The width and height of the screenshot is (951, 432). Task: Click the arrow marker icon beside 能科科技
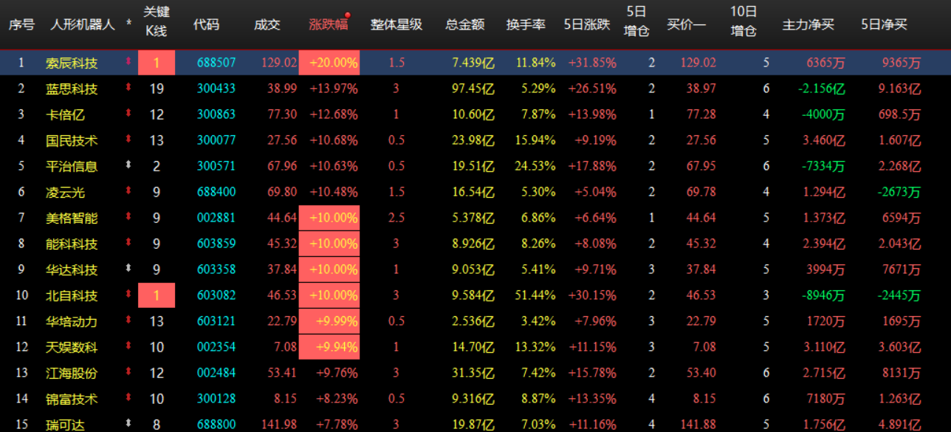[x=129, y=243]
